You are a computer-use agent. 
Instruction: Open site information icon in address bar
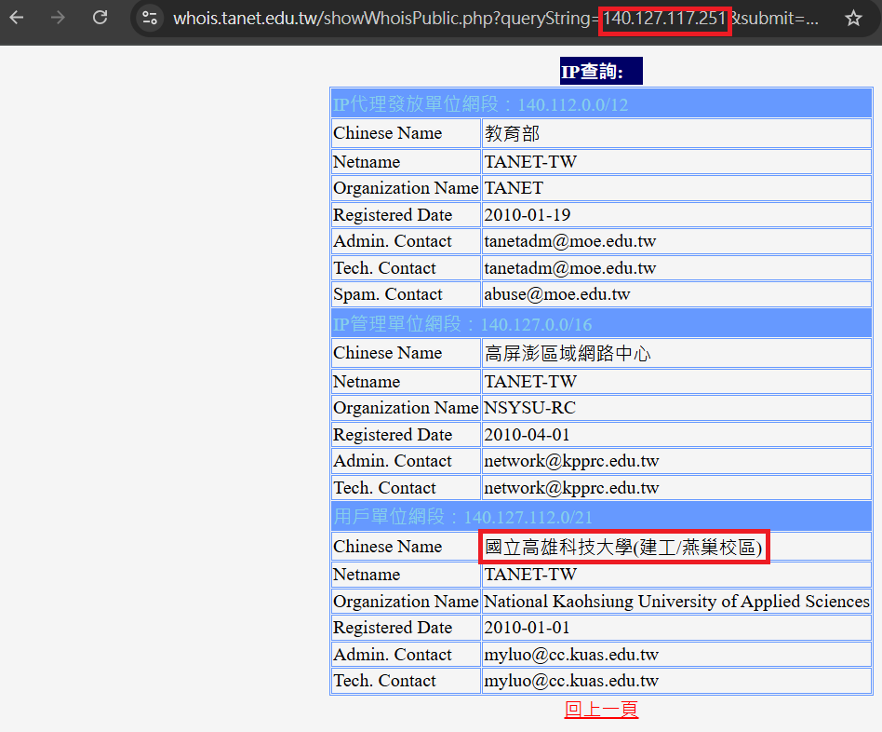coord(150,18)
